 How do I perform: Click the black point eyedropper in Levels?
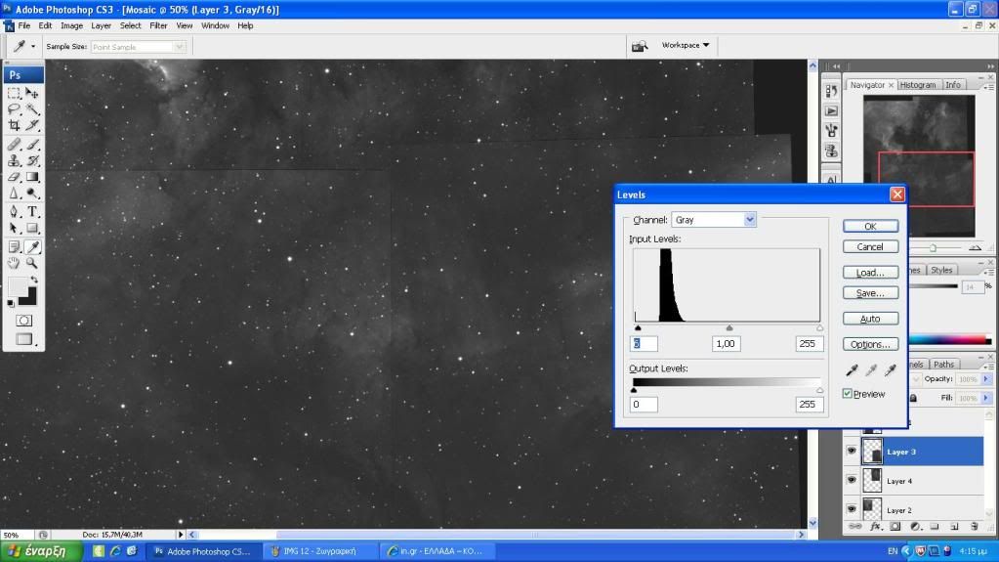pyautogui.click(x=851, y=370)
